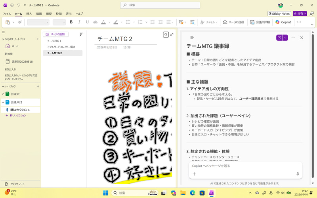This screenshot has width=317, height=198.
Task: Click the Copilot microphone icon
Action: pos(298,174)
